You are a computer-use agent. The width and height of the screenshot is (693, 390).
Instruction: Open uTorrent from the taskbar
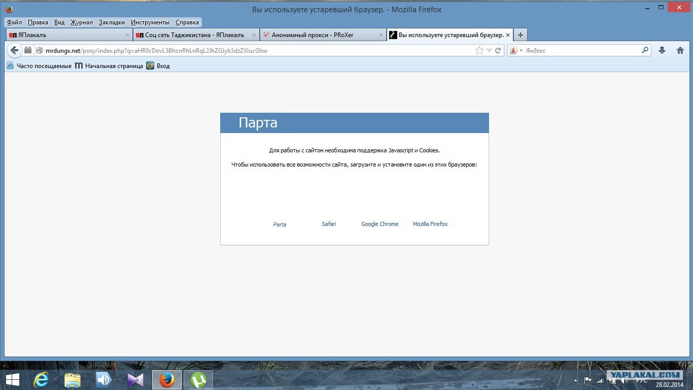198,379
